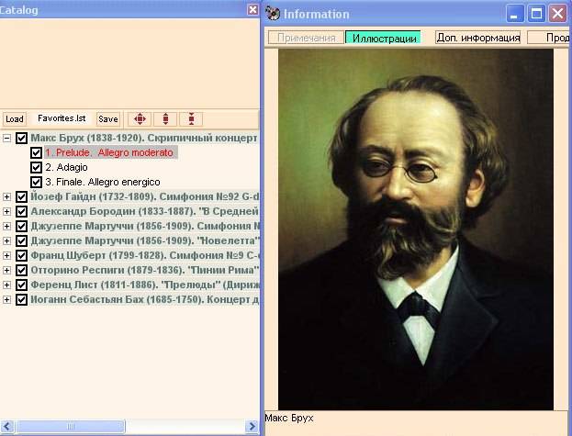The width and height of the screenshot is (572, 436).
Task: Click the Макс Брух caption below portrait
Action: tap(289, 418)
